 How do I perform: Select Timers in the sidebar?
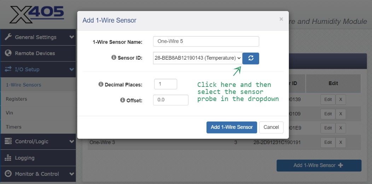pyautogui.click(x=13, y=127)
